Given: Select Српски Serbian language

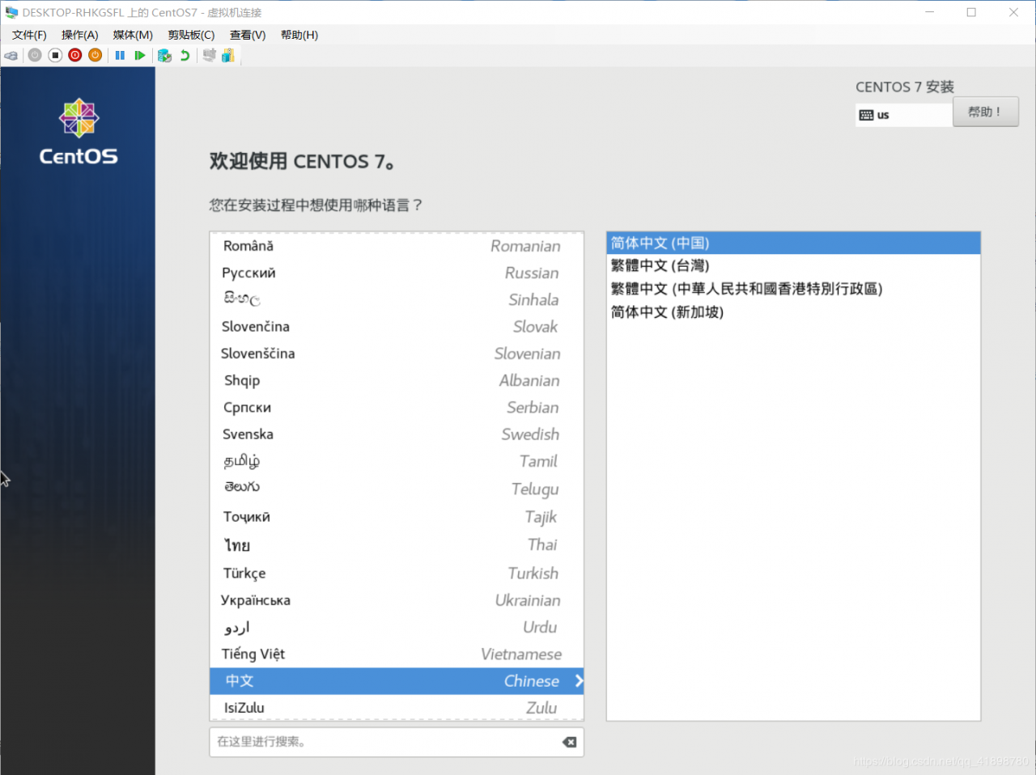Looking at the screenshot, I should (397, 407).
